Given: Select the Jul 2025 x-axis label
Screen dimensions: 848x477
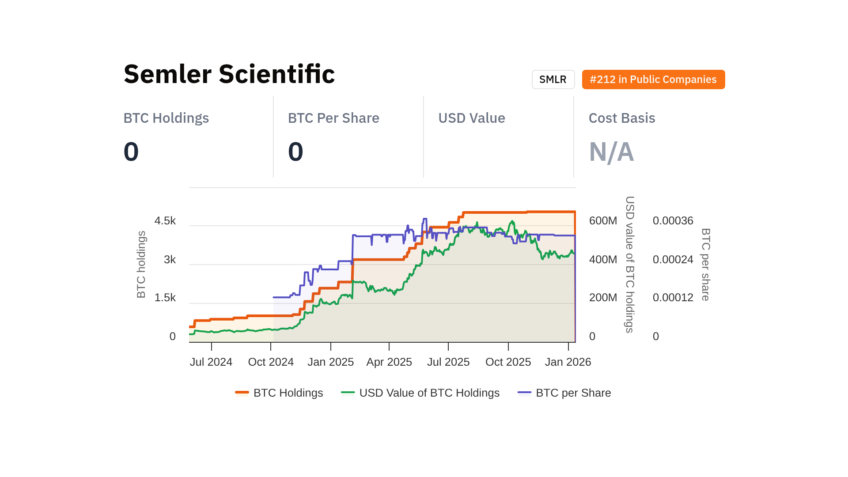Looking at the screenshot, I should 448,362.
